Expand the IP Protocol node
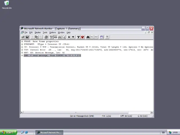Viewport: 180px width, 135px height. coord(22,47)
